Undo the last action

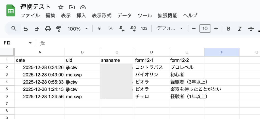click(x=26, y=29)
